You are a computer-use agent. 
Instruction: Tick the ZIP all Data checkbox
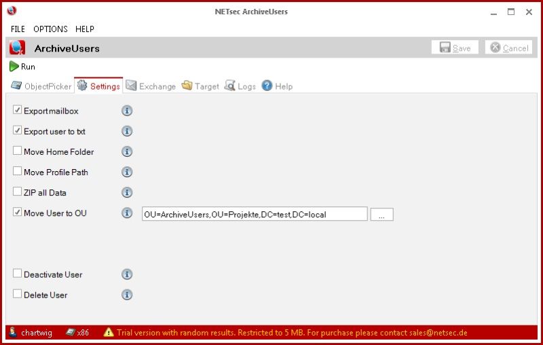tap(17, 192)
